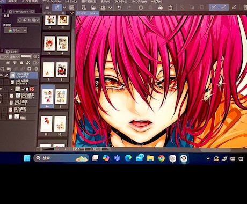Select the レイヤー 4 layer row
Screen dimensions: 247x204
pos(24,82)
